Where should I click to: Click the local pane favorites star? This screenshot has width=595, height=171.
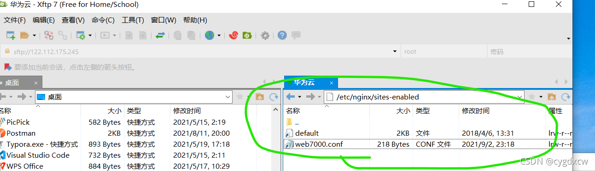239,97
